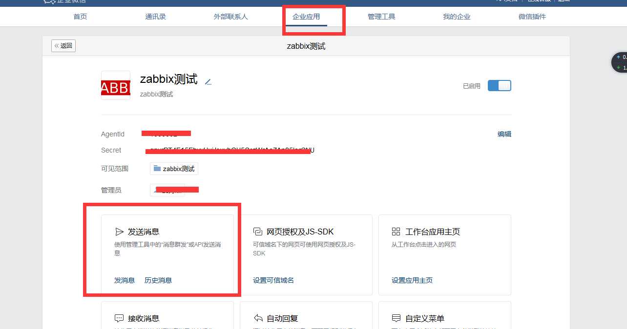Click the Secret label
This screenshot has height=329, width=627.
[111, 150]
